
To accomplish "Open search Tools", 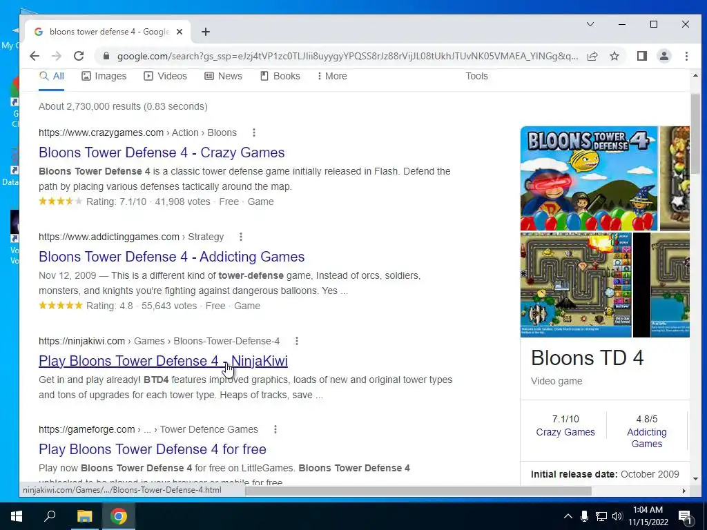I will click(x=476, y=76).
